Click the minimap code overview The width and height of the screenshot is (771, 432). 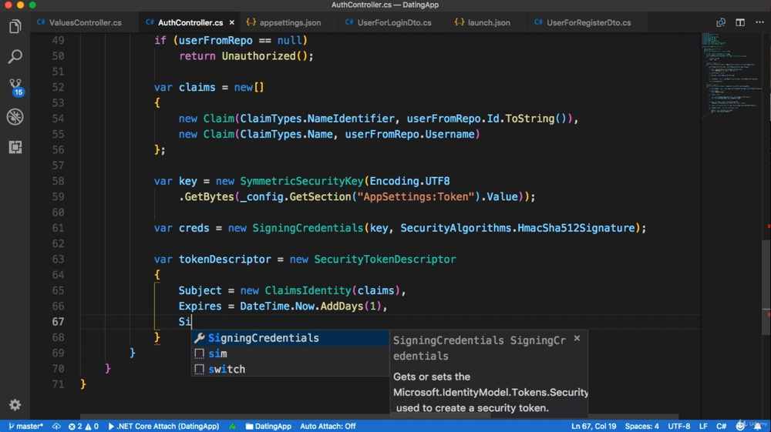731,74
